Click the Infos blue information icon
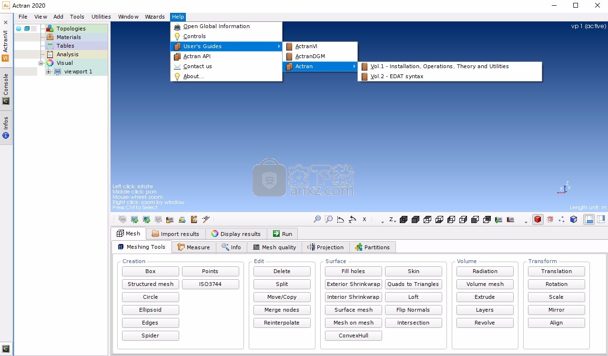This screenshot has height=356, width=608. (6, 135)
